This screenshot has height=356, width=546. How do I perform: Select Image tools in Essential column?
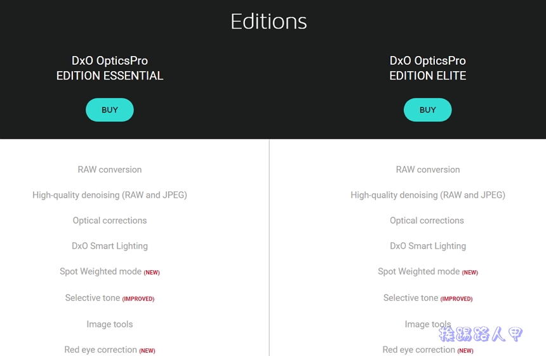(110, 324)
